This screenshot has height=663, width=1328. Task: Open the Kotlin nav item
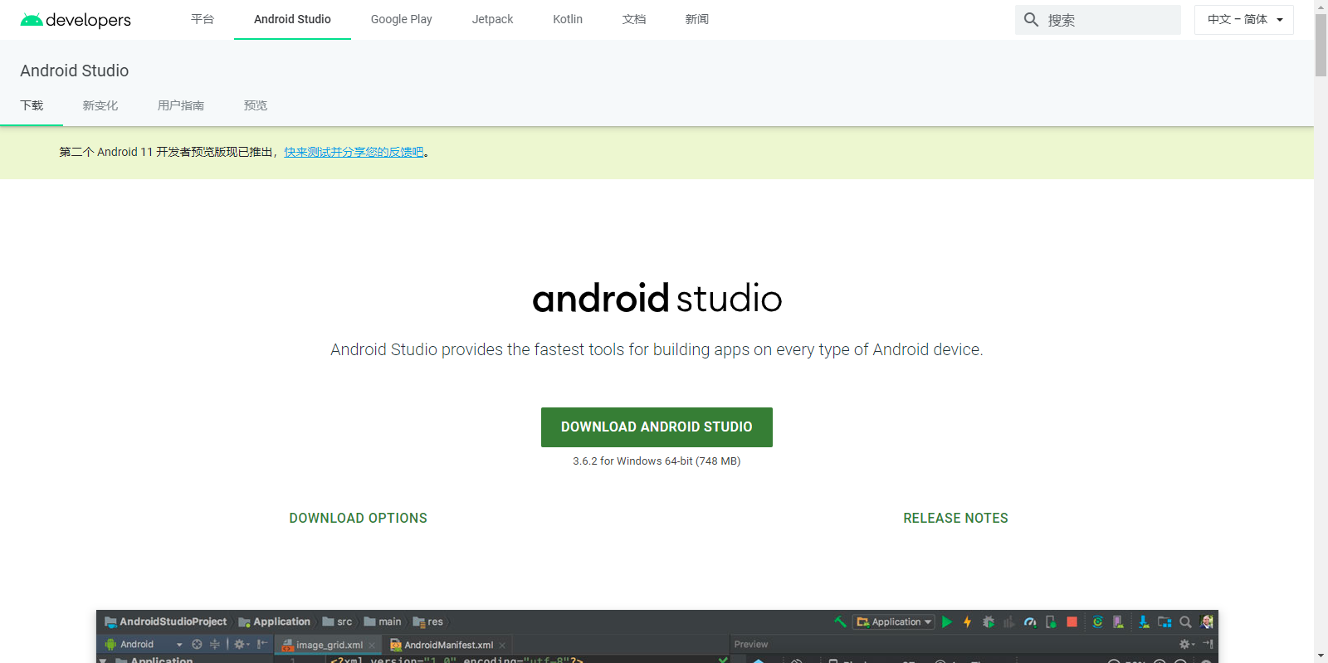(x=568, y=19)
